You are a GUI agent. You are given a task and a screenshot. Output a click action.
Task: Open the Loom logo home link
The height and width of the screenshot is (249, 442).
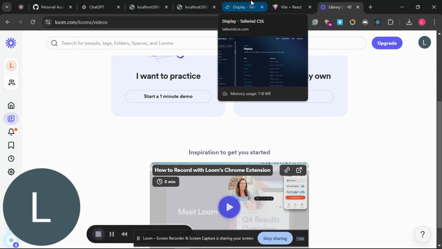[11, 43]
